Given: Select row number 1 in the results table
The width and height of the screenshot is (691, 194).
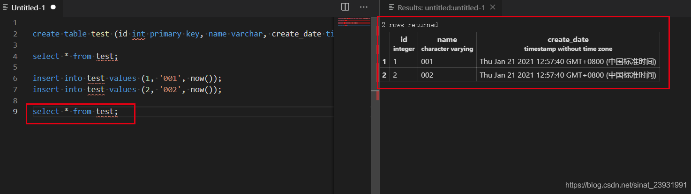Looking at the screenshot, I should coord(384,61).
